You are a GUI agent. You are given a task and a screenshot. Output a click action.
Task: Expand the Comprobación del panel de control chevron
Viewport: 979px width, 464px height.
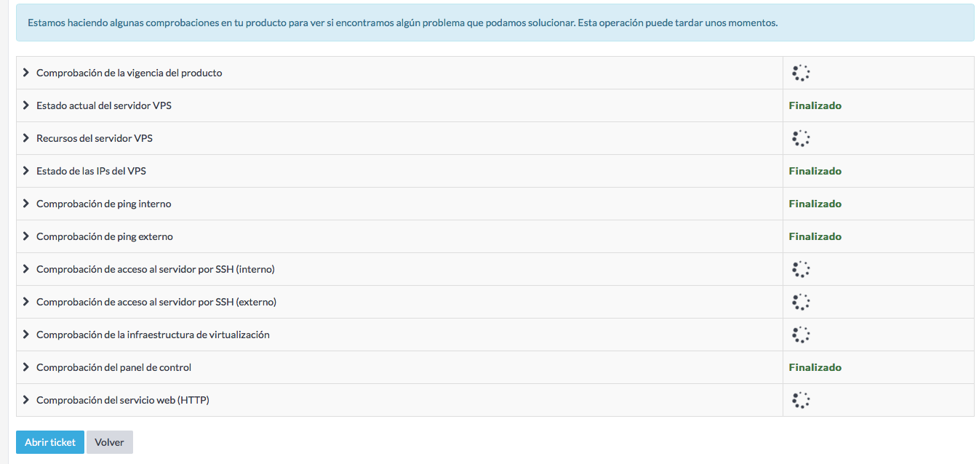26,367
